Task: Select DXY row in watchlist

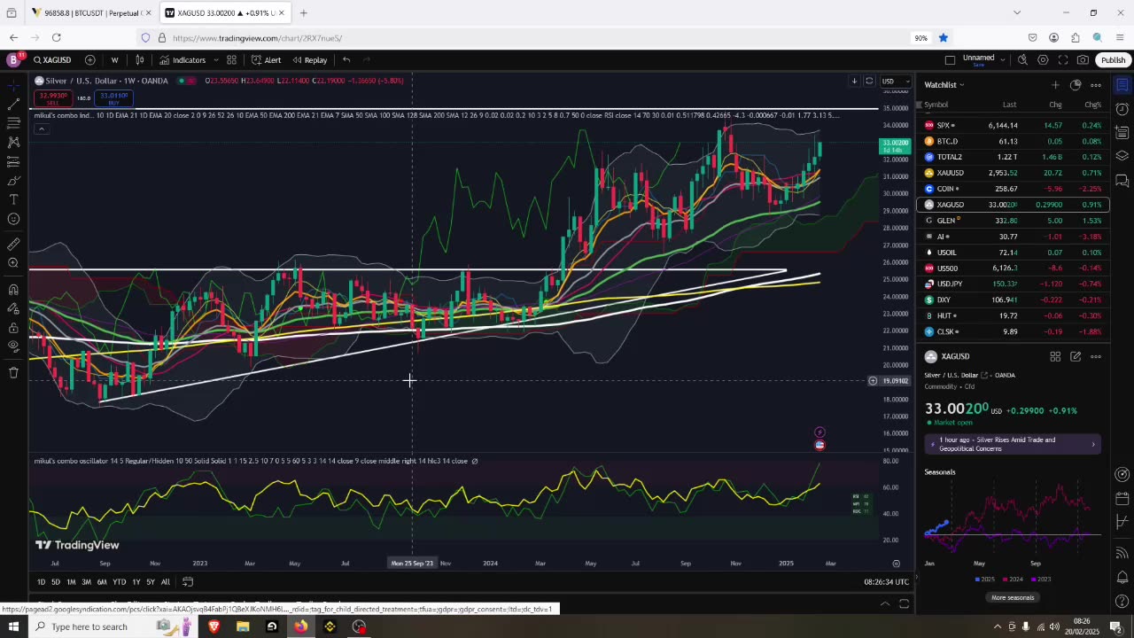Action: point(1013,300)
